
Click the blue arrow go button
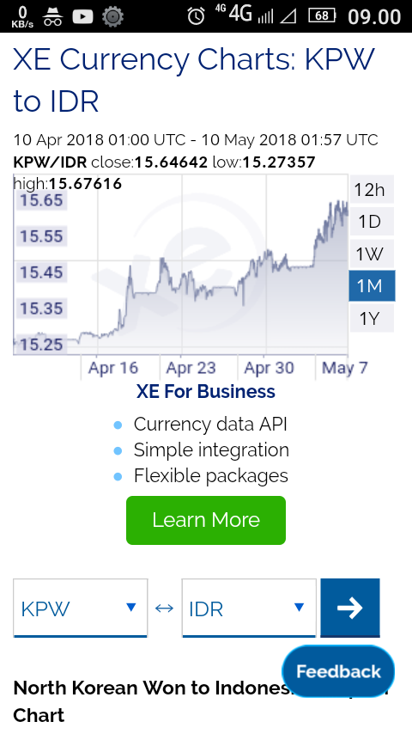pos(350,608)
